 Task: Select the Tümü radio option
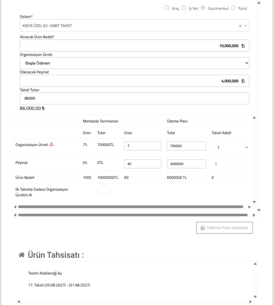[x=233, y=8]
